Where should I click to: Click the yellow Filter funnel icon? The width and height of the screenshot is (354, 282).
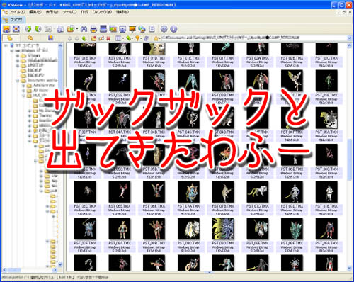click(x=137, y=38)
